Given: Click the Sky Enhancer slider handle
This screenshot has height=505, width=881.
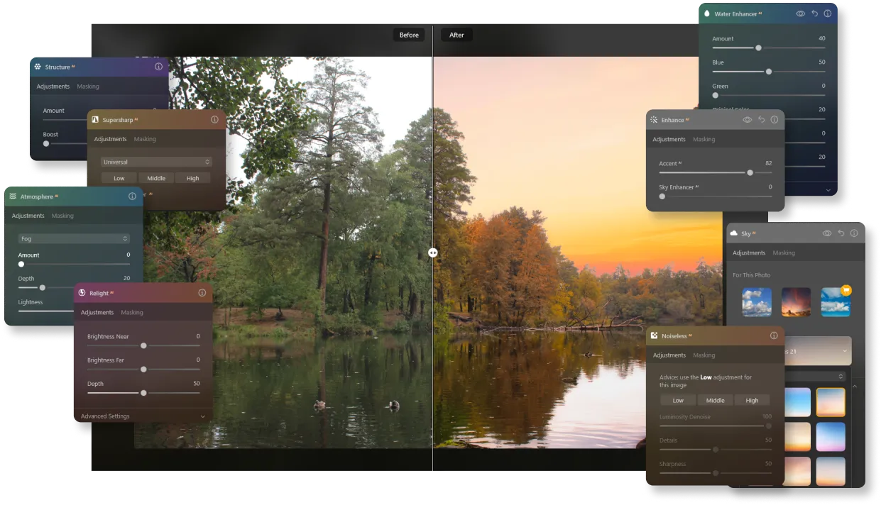Looking at the screenshot, I should [x=662, y=196].
